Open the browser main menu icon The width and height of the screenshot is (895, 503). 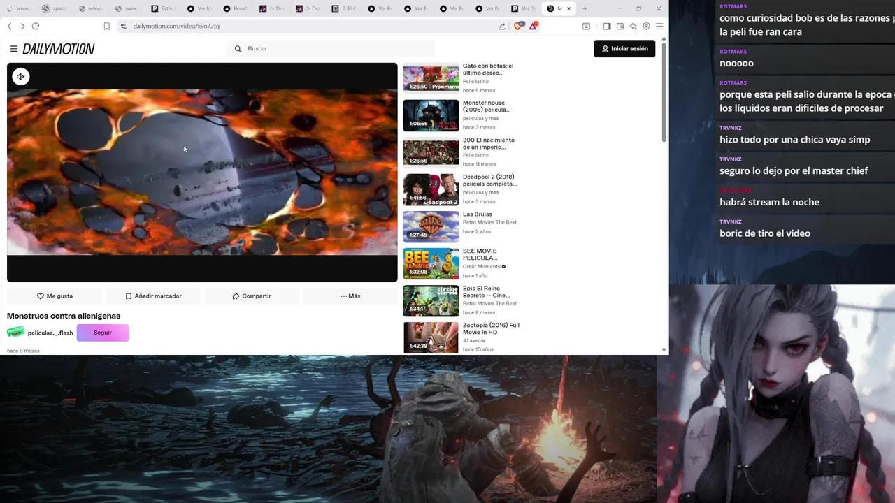[659, 26]
